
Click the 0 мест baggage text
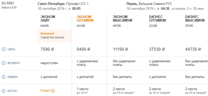(x=45, y=91)
